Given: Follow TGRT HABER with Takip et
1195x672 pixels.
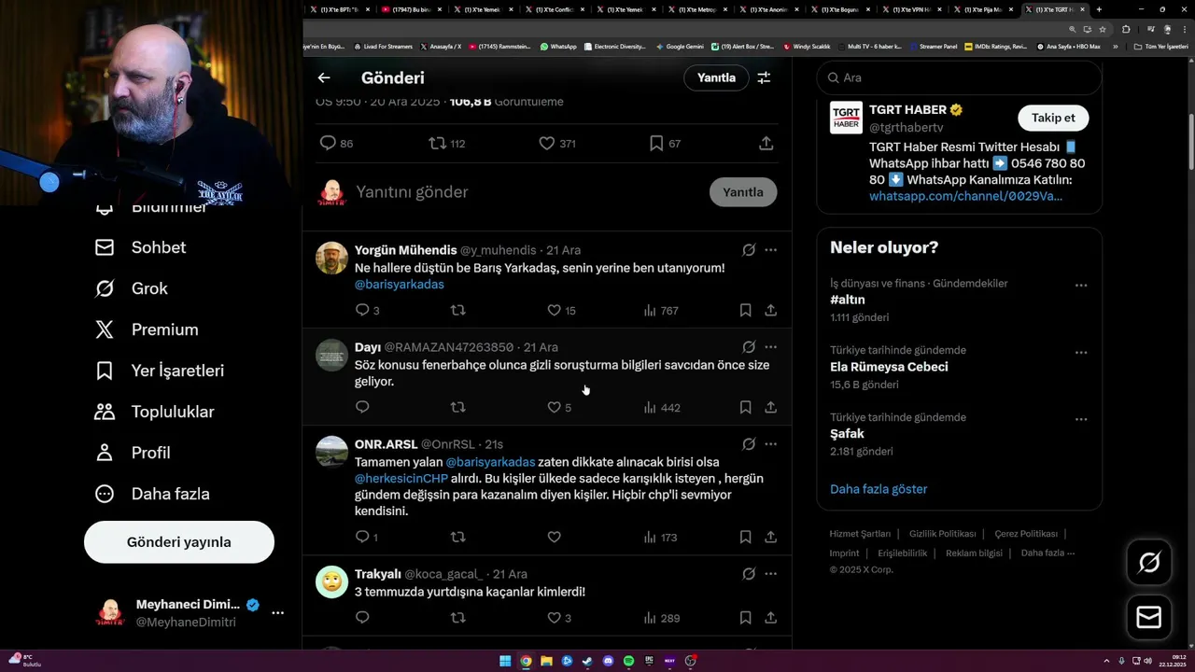Looking at the screenshot, I should tap(1053, 118).
